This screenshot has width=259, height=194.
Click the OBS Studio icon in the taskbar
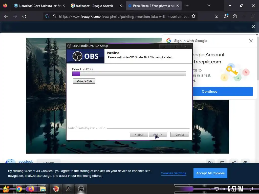tap(81, 189)
